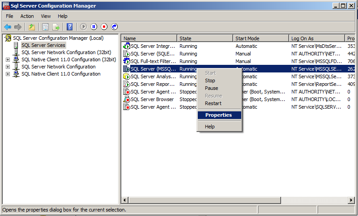The height and width of the screenshot is (216, 358).
Task: Click the Pause Service toolbar icon
Action: coord(94,27)
